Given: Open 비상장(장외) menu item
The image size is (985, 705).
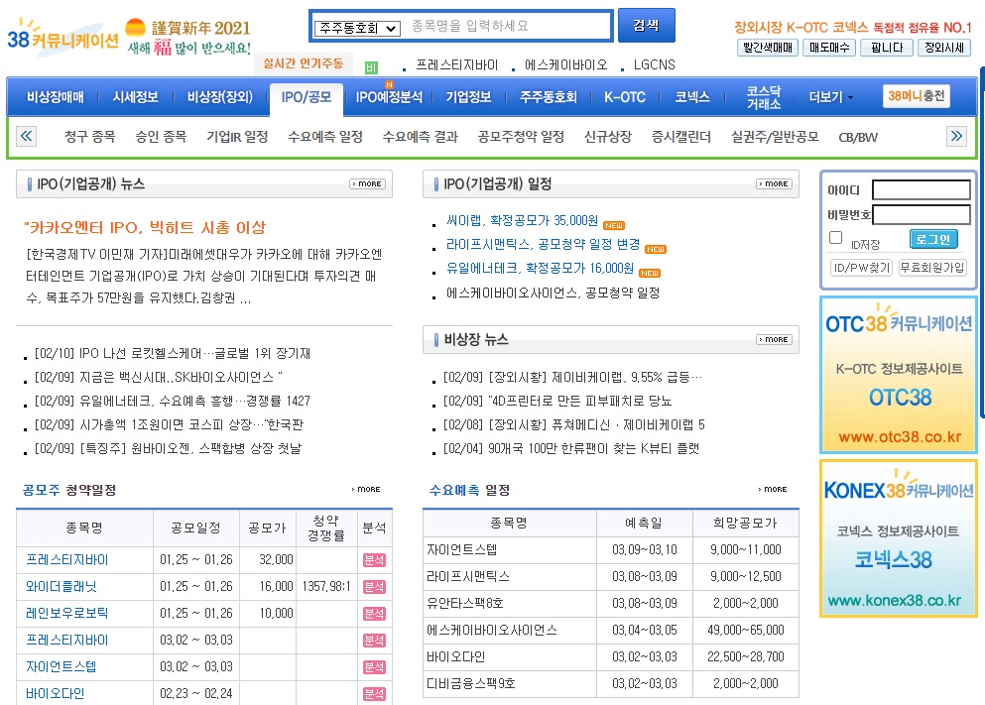Looking at the screenshot, I should click(220, 97).
